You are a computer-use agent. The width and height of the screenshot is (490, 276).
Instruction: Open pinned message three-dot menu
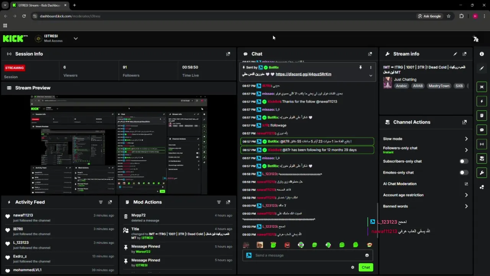[x=371, y=67]
